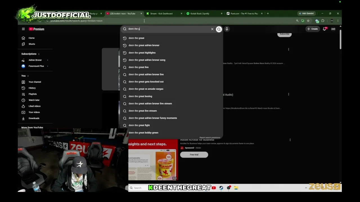Open Watch later in the sidebar

click(x=34, y=100)
